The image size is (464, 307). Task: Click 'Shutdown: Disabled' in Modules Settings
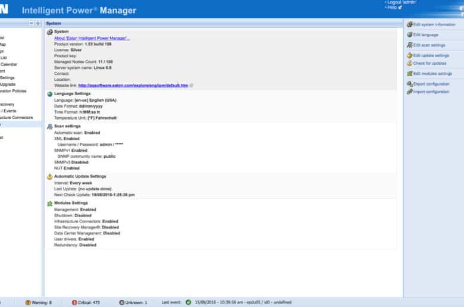click(73, 215)
